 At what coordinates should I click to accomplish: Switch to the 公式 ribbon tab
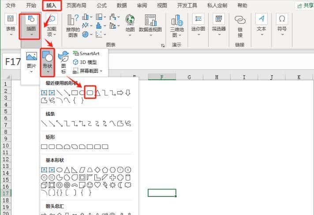tap(101, 6)
